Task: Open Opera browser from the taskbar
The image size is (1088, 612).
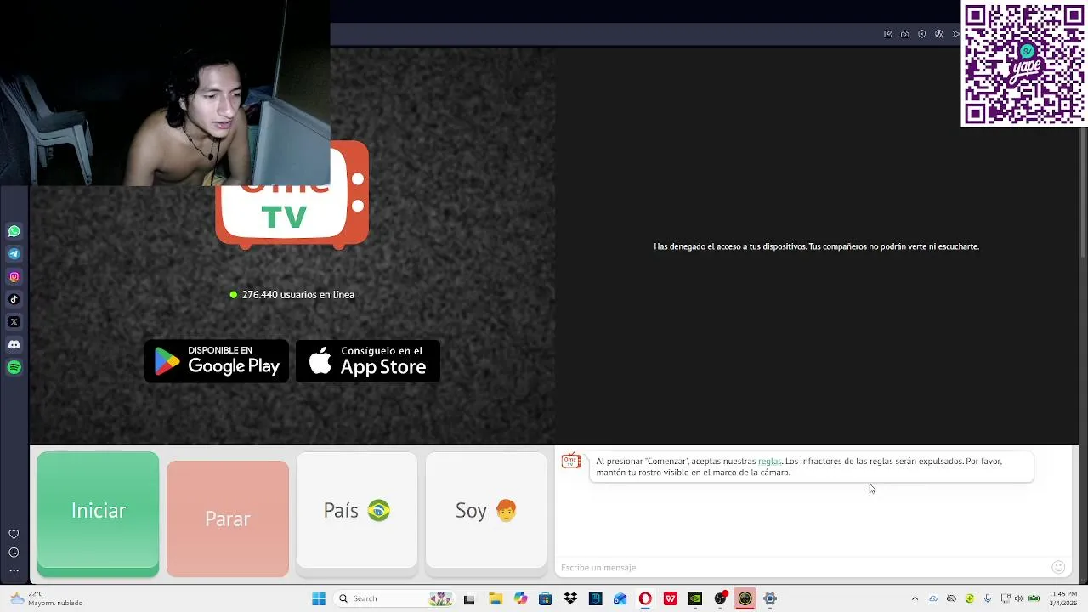Action: click(x=645, y=598)
